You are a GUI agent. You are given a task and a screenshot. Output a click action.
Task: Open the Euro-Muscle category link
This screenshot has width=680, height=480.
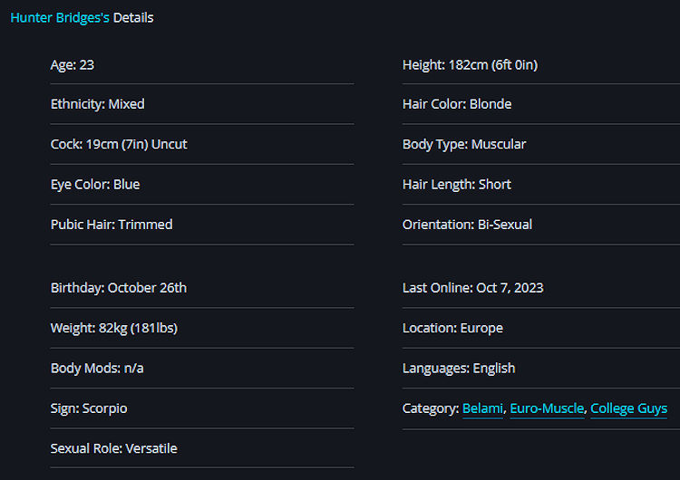[547, 408]
